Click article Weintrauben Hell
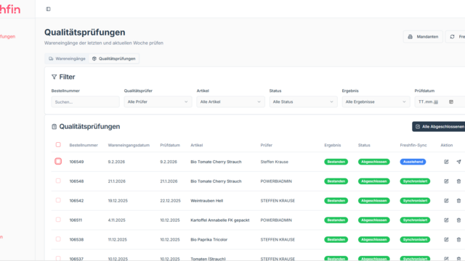The height and width of the screenshot is (261, 465). coord(206,201)
